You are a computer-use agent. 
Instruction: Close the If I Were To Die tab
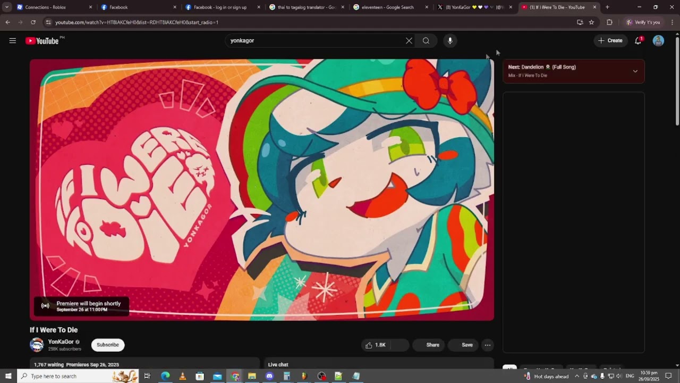[594, 7]
